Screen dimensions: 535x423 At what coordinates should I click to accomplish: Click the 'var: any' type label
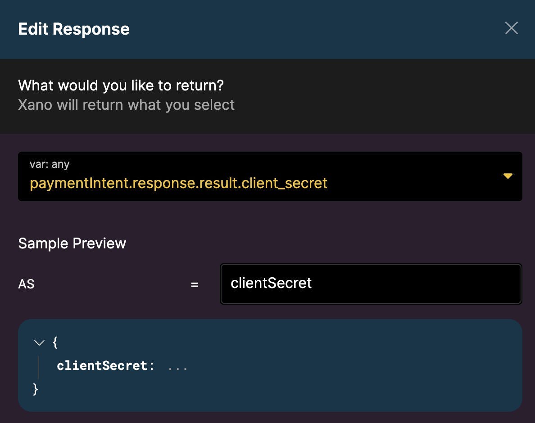point(50,164)
